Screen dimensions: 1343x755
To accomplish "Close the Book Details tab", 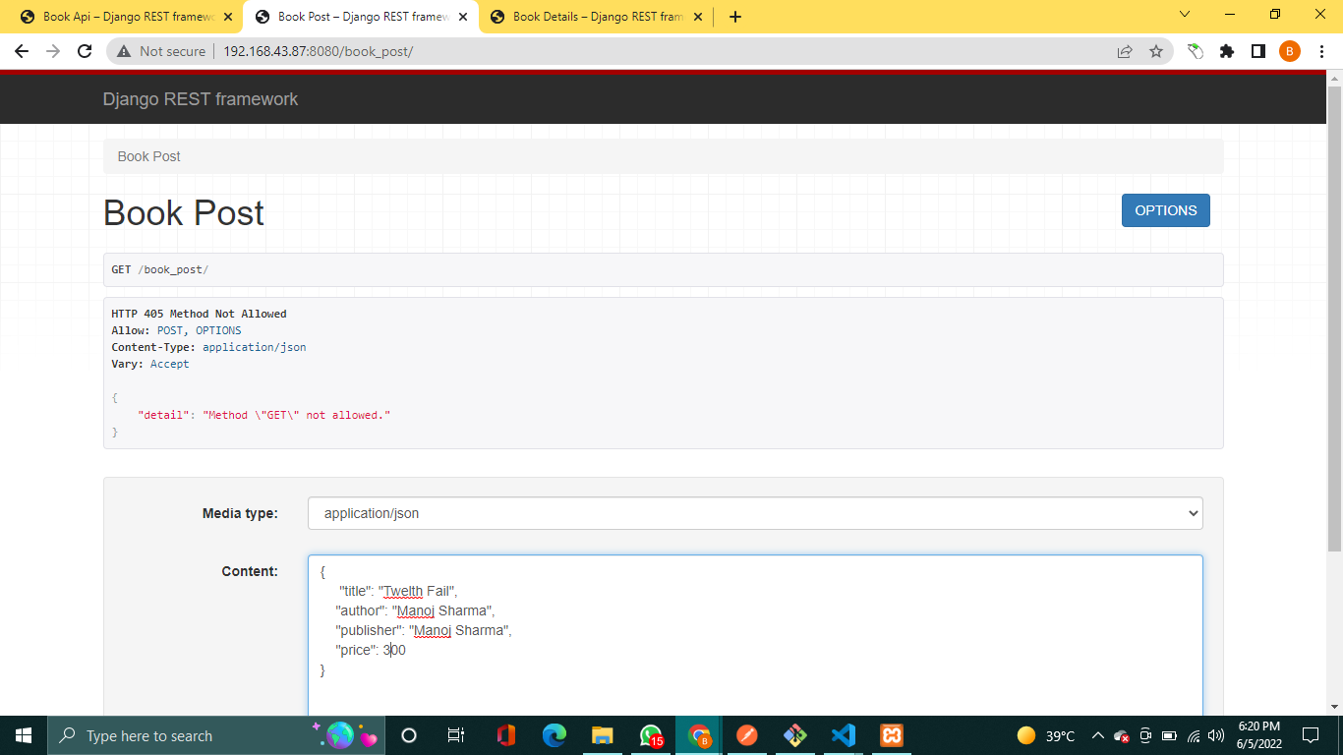I will click(698, 17).
